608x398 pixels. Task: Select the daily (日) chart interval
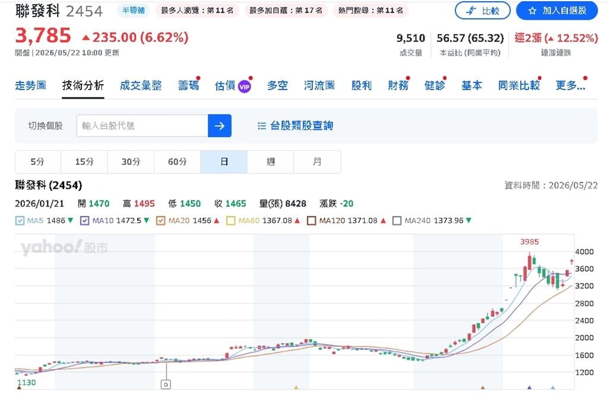pyautogui.click(x=224, y=161)
